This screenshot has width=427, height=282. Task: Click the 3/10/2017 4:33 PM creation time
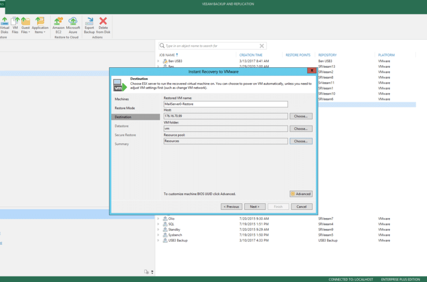254,240
